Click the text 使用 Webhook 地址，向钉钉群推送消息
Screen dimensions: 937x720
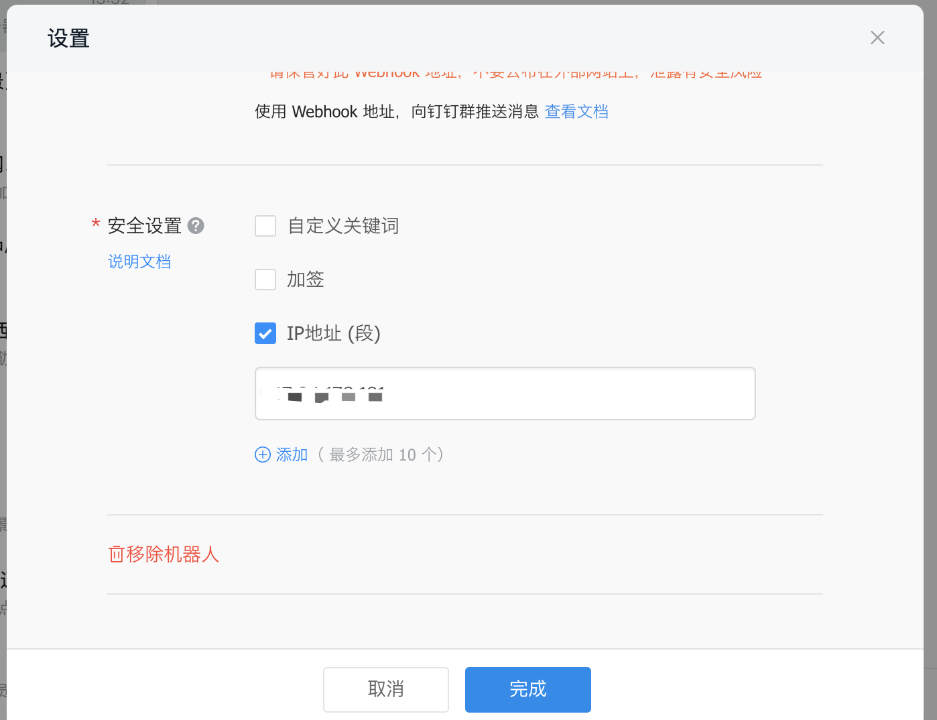coord(397,111)
